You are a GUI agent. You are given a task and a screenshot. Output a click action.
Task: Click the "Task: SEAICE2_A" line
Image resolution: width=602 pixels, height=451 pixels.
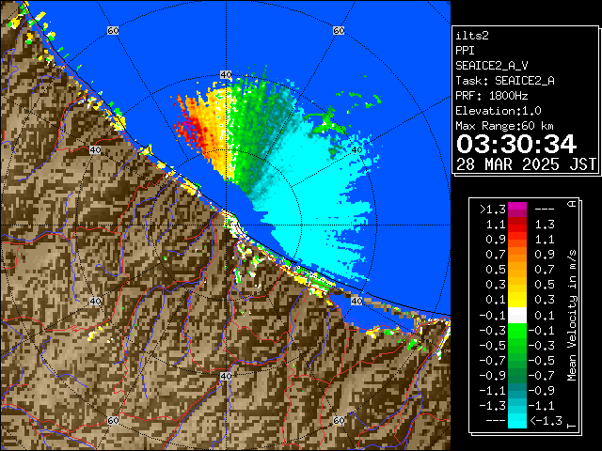(505, 81)
